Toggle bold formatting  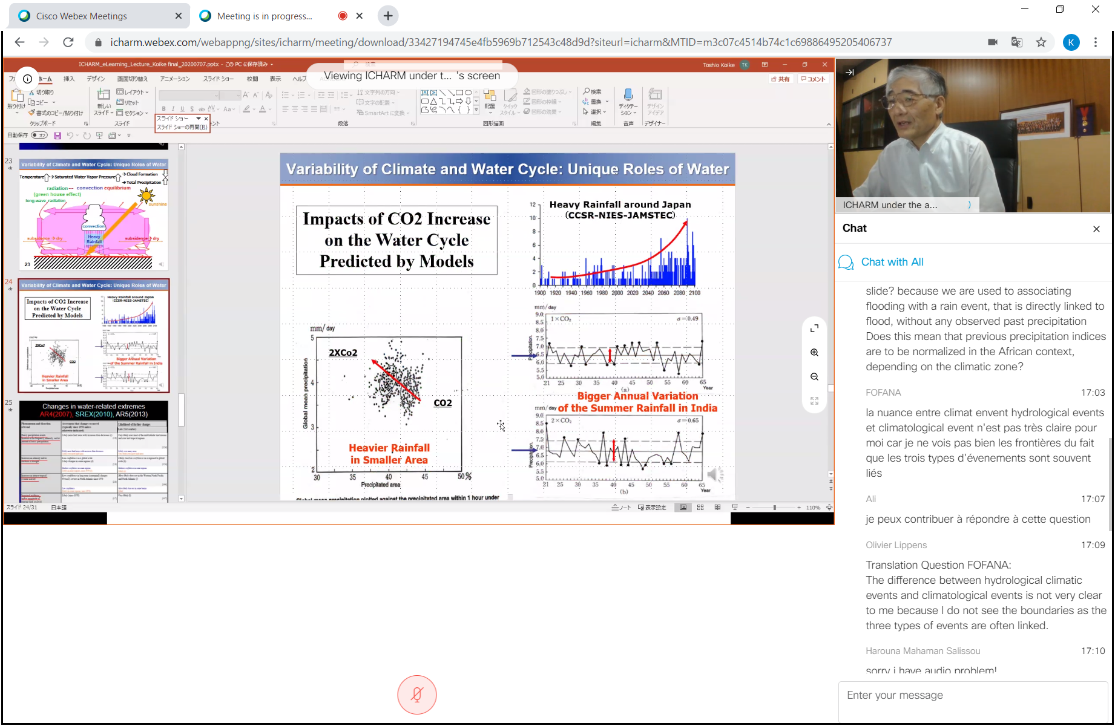(163, 110)
